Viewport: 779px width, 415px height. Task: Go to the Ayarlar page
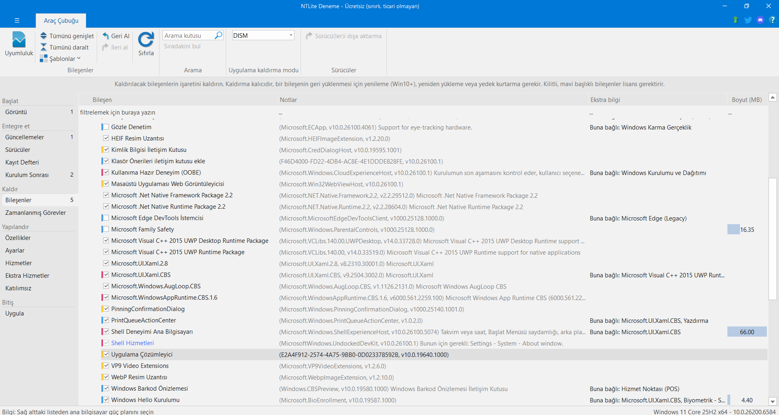click(39, 251)
